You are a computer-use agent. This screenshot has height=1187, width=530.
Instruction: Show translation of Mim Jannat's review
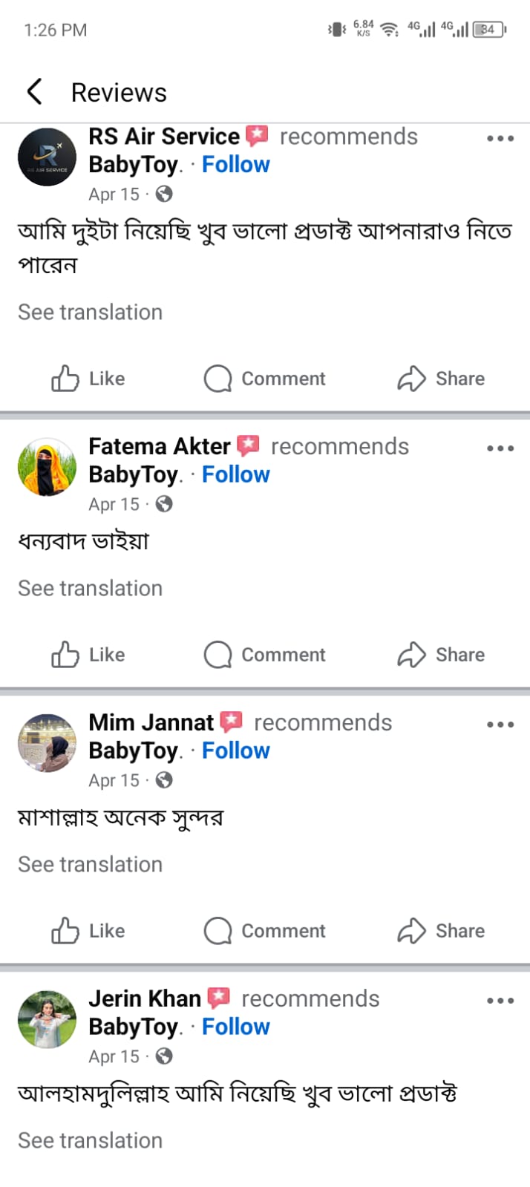[89, 864]
